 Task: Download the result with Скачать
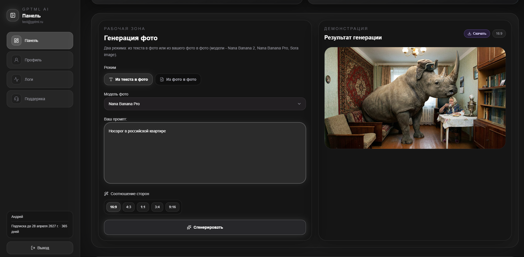point(477,34)
